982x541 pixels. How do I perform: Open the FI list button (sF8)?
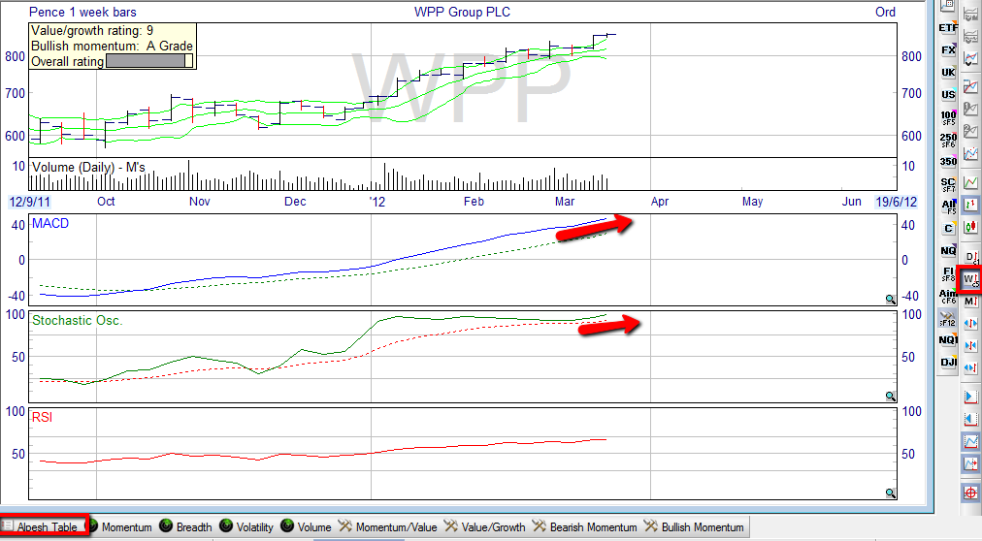click(x=948, y=273)
